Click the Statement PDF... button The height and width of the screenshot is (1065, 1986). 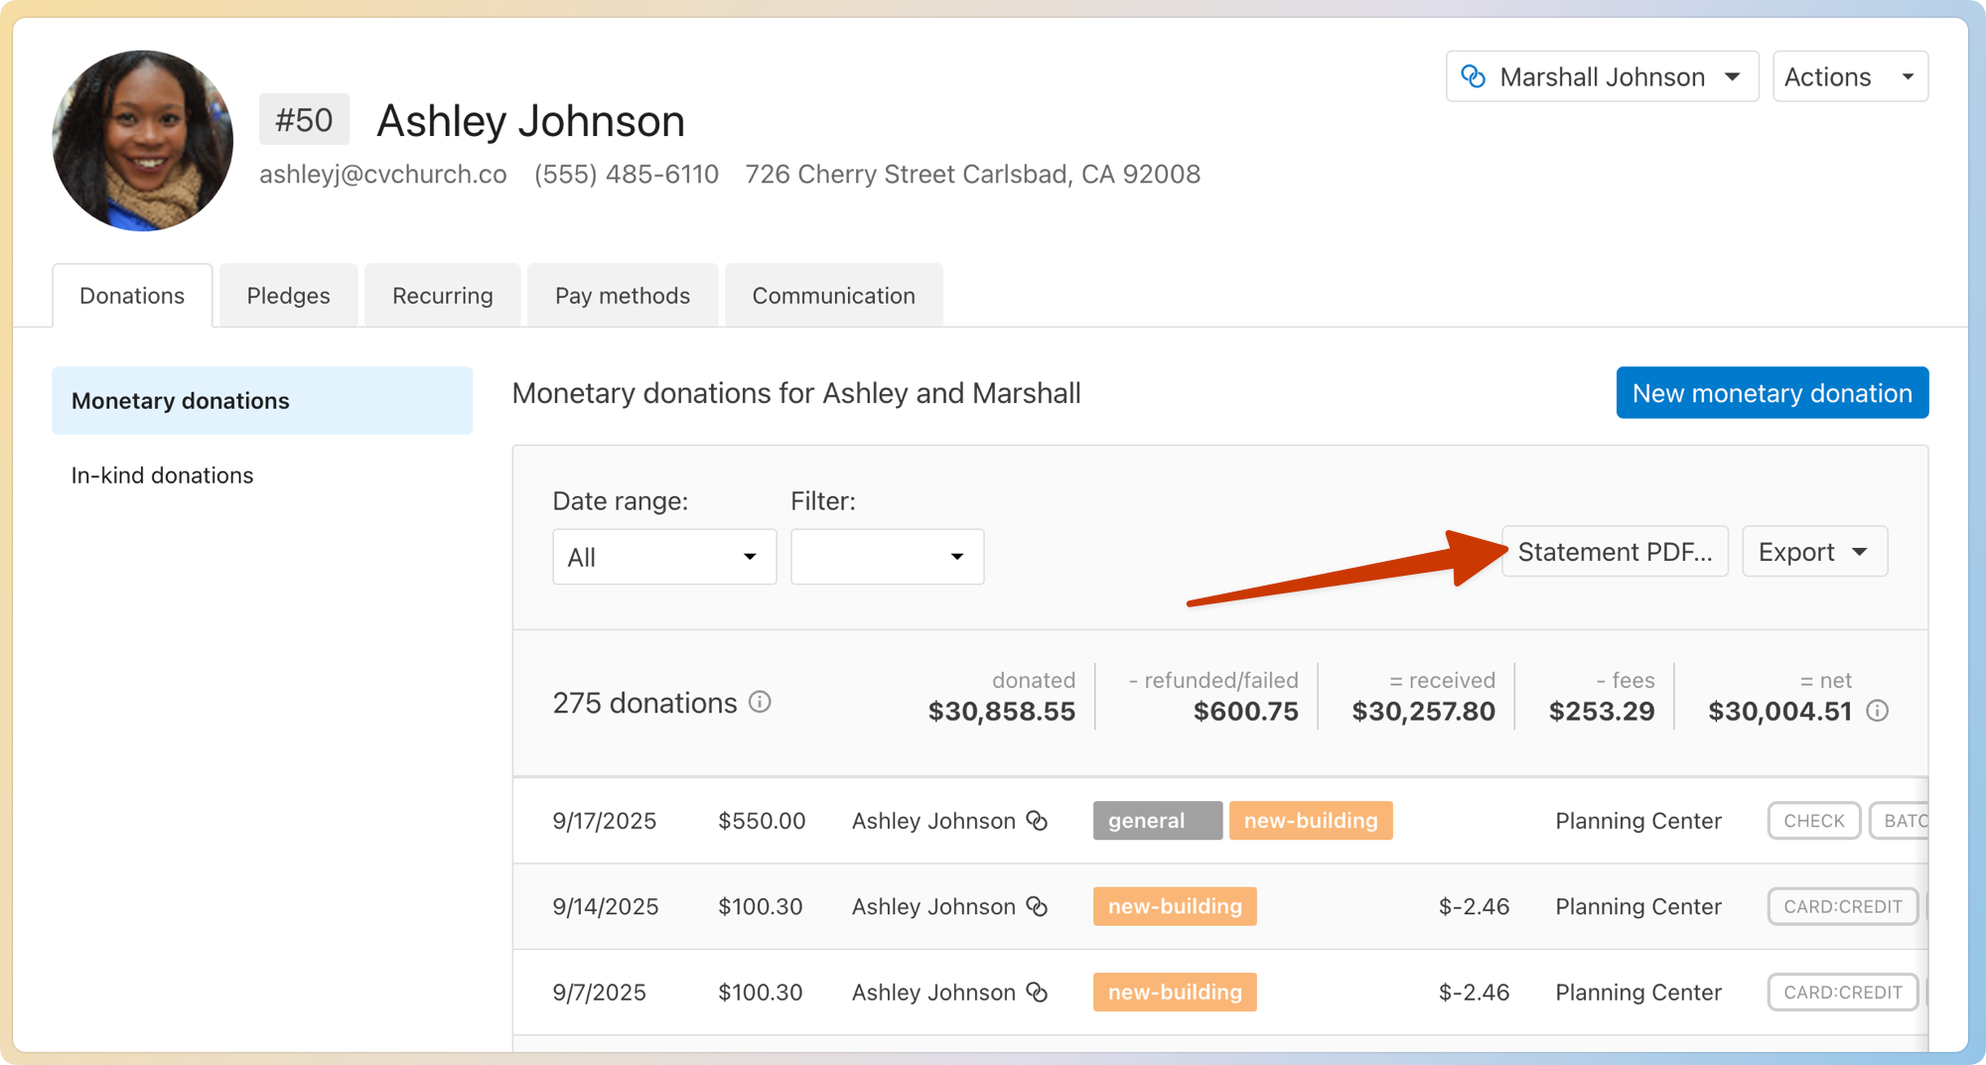click(1615, 552)
